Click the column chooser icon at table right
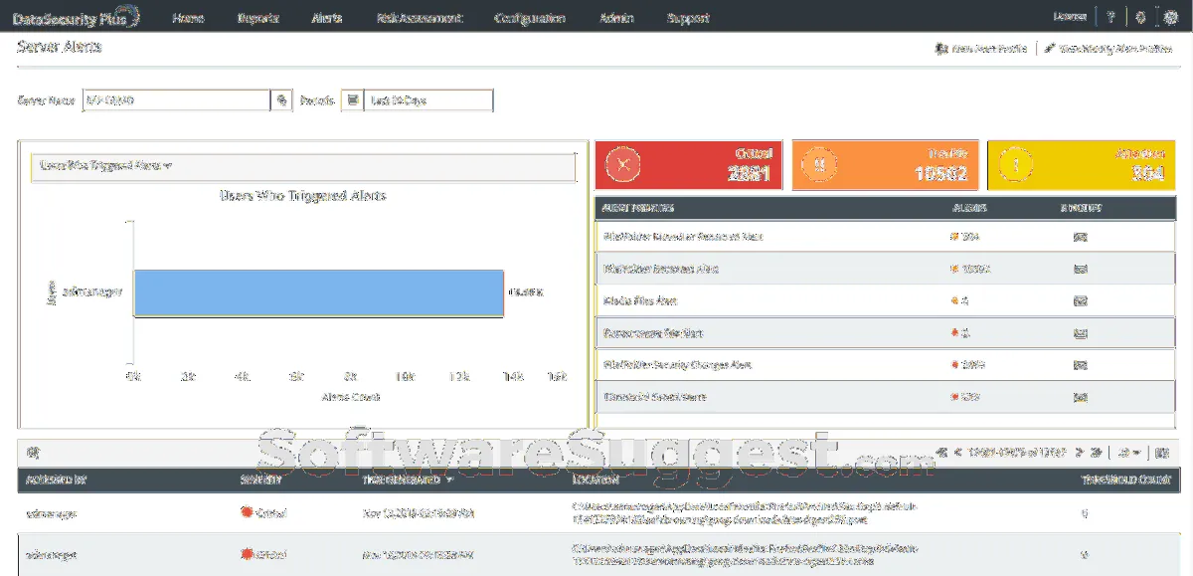The image size is (1193, 576). pos(1164,453)
